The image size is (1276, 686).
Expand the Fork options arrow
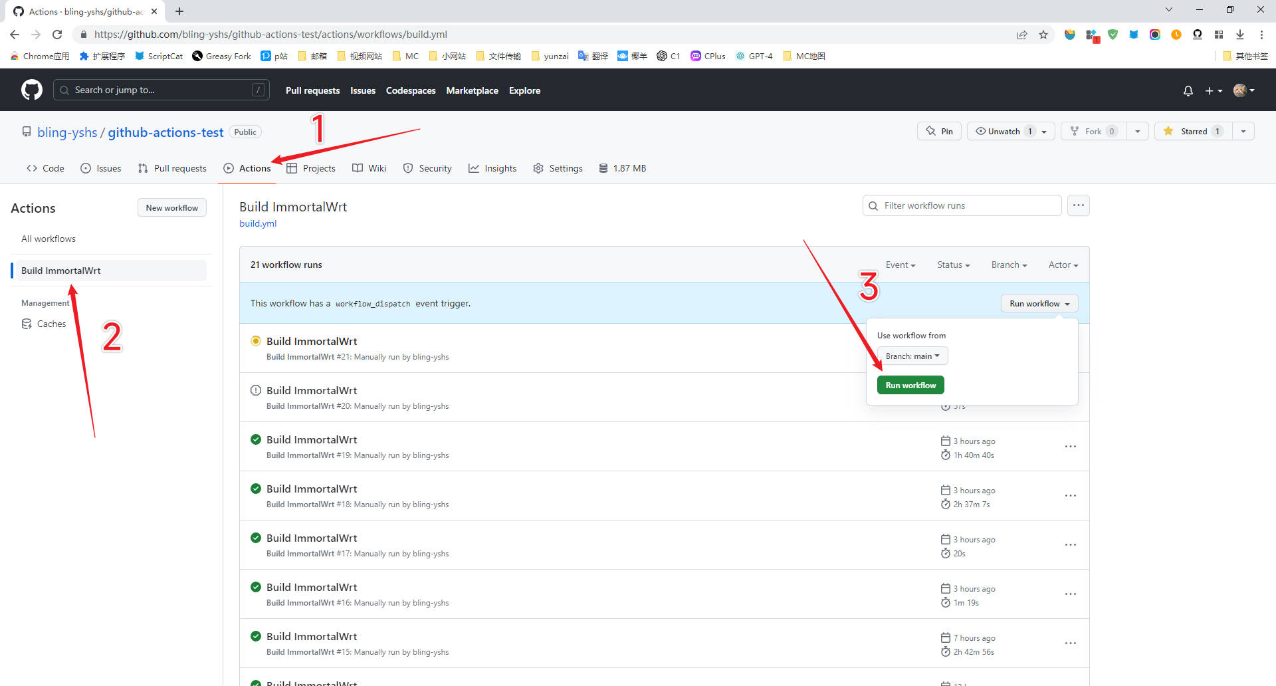click(1138, 131)
